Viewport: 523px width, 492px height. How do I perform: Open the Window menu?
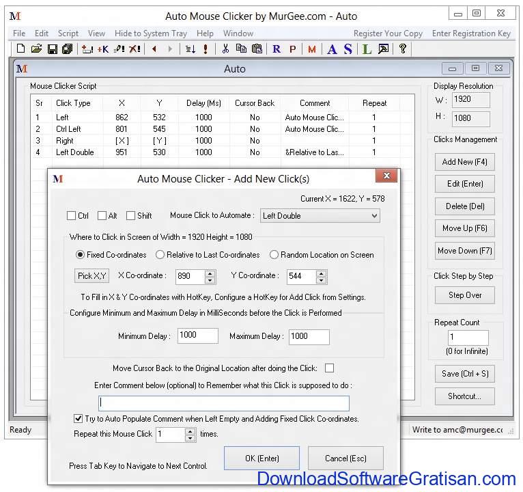pos(238,33)
